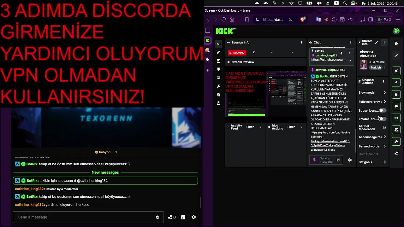Screen dimensions: 404x227
Task: Open the community users icon in sidebar
Action: click(218, 95)
